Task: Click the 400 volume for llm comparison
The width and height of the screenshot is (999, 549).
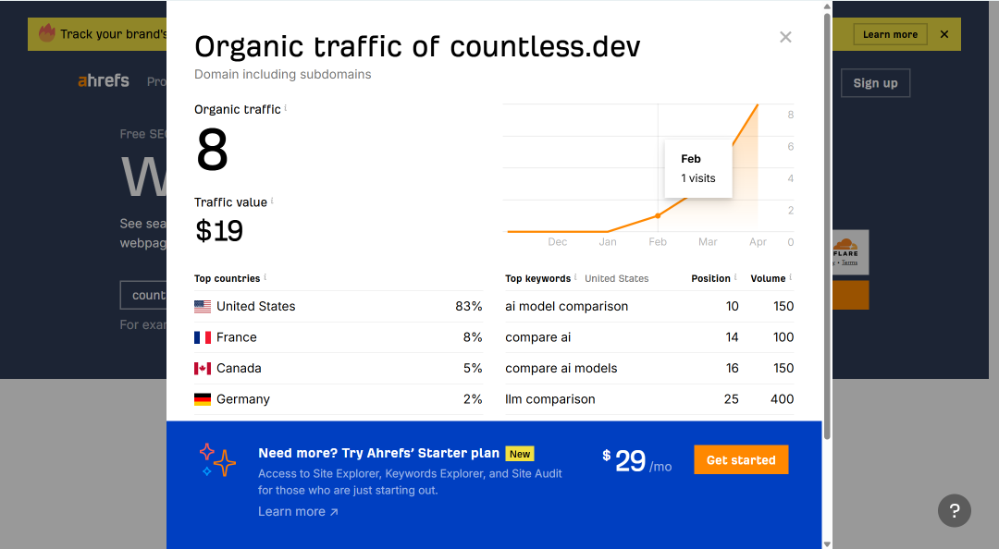Action: coord(782,399)
